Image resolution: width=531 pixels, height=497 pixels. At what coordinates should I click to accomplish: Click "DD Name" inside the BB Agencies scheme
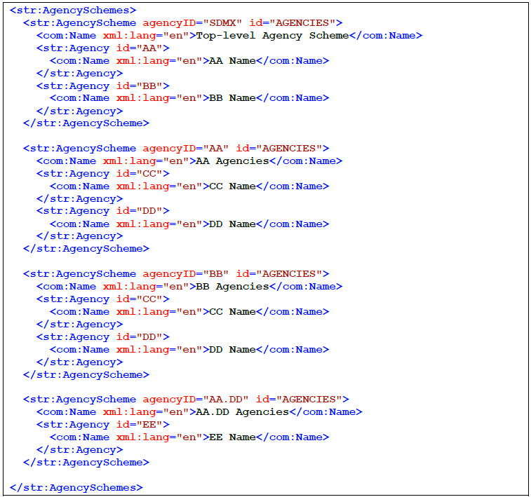[x=232, y=350]
